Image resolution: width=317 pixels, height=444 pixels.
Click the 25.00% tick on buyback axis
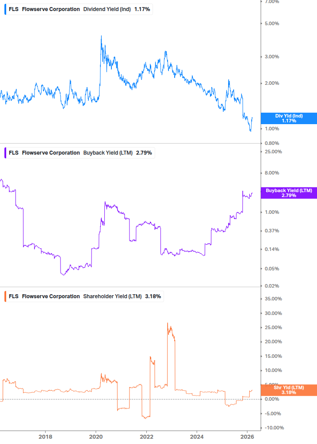pos(273,152)
